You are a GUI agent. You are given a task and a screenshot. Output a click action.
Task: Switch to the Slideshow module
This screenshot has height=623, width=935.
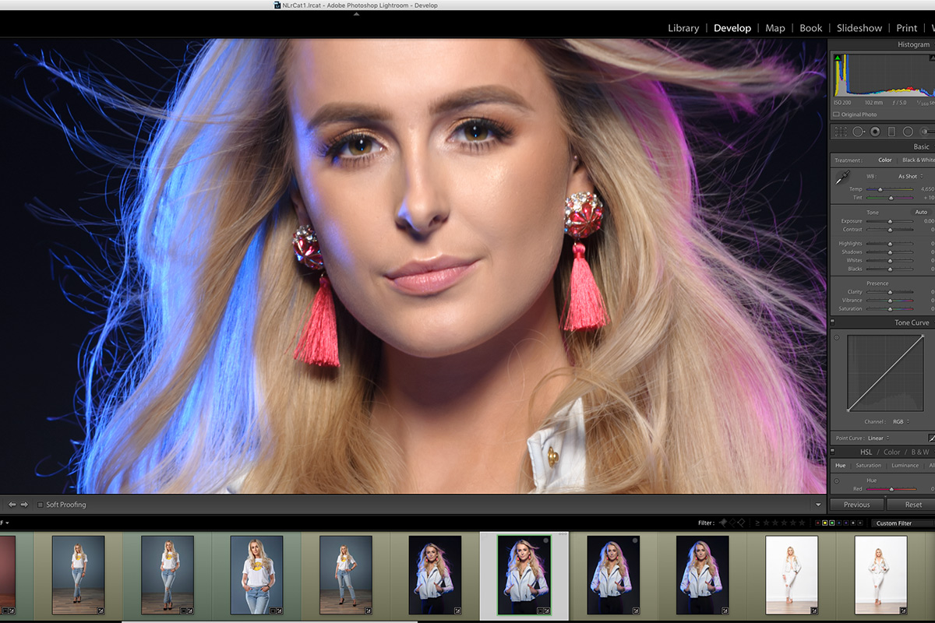click(x=859, y=28)
